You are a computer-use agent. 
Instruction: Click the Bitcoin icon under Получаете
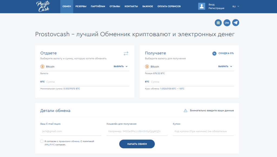pyautogui.click(x=147, y=67)
